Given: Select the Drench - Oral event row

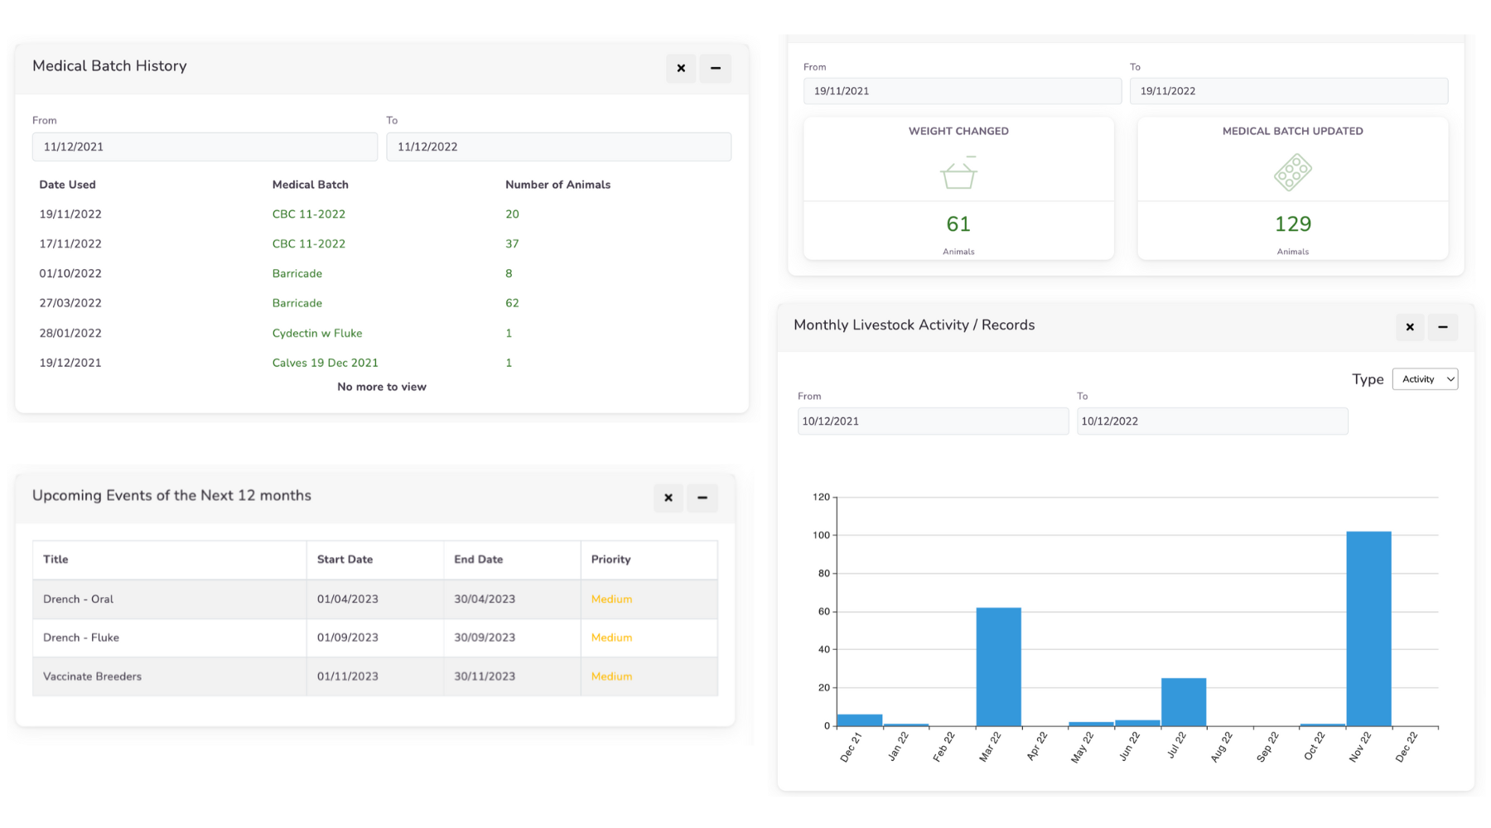Looking at the screenshot, I should [x=374, y=599].
